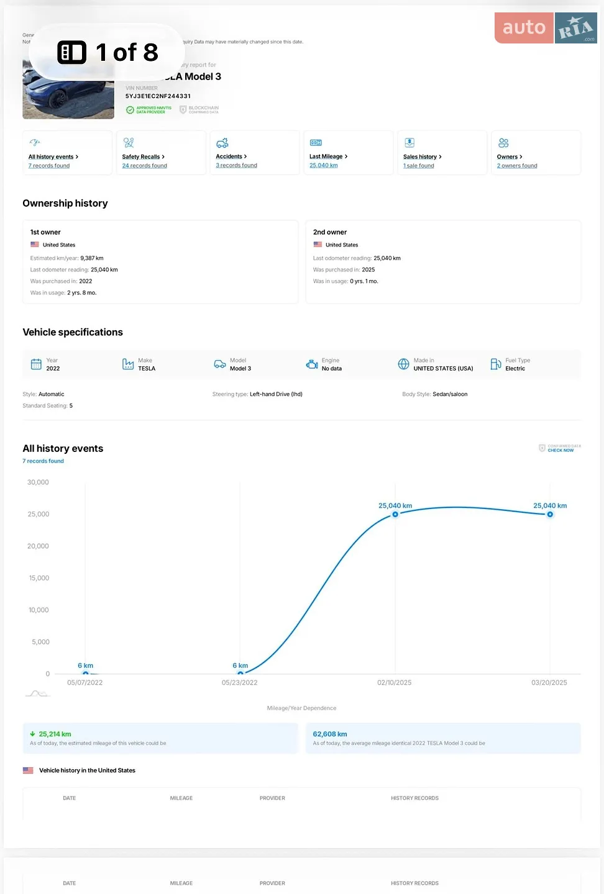Click the US flag under 1st owner
The width and height of the screenshot is (604, 894).
(35, 245)
